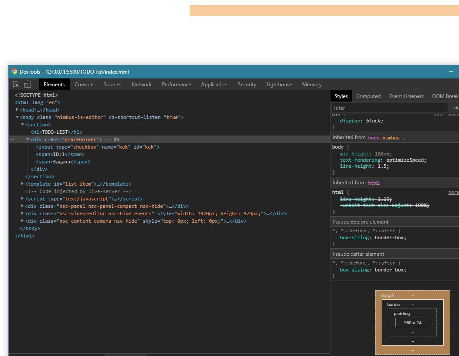Select the span ID:1 element
The image size is (459, 356).
click(x=60, y=154)
